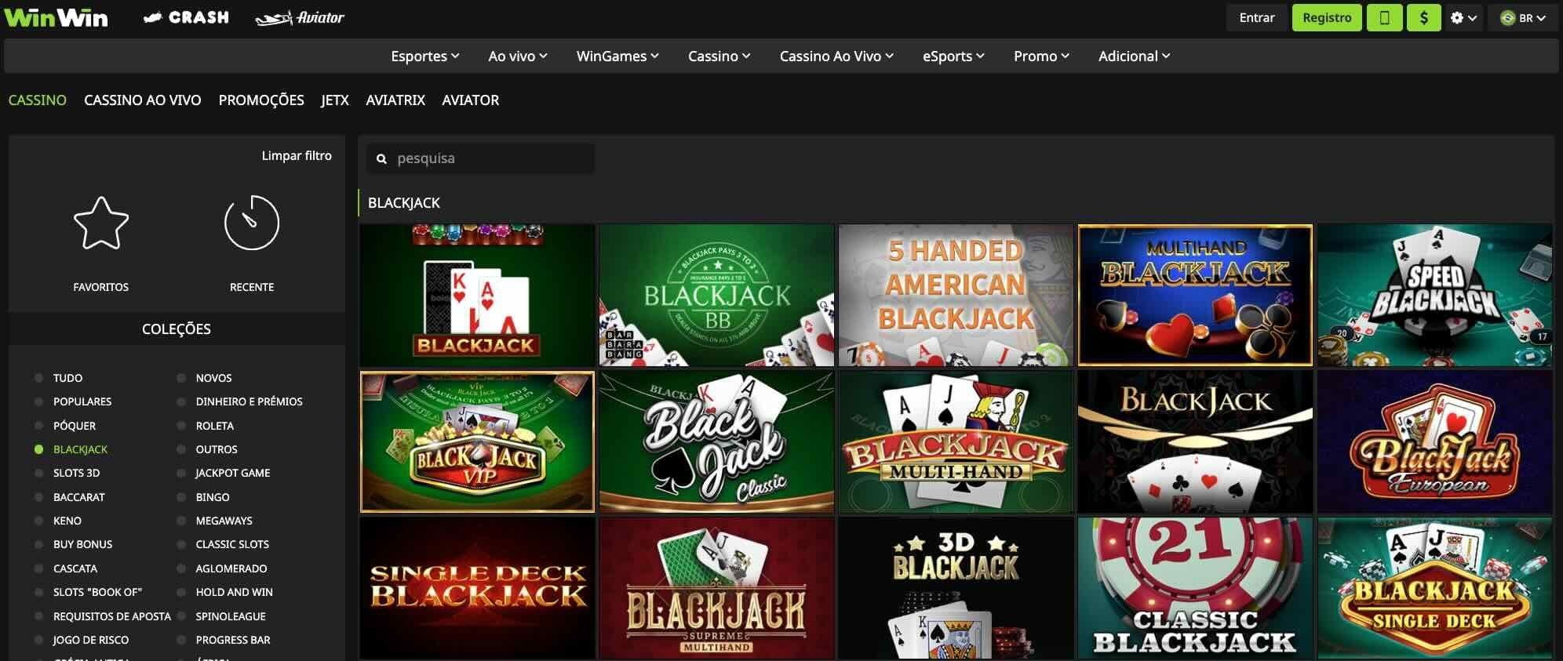Open the BlackJack European game thumbnail
1563x661 pixels.
1435,441
